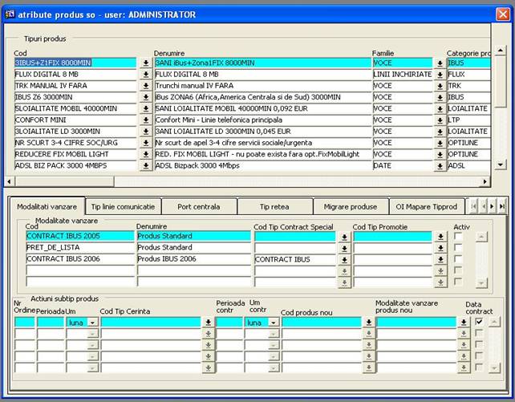This screenshot has height=402, width=515.
Task: Open Cod Tip Cerinta lookup, first row
Action: tap(208, 323)
